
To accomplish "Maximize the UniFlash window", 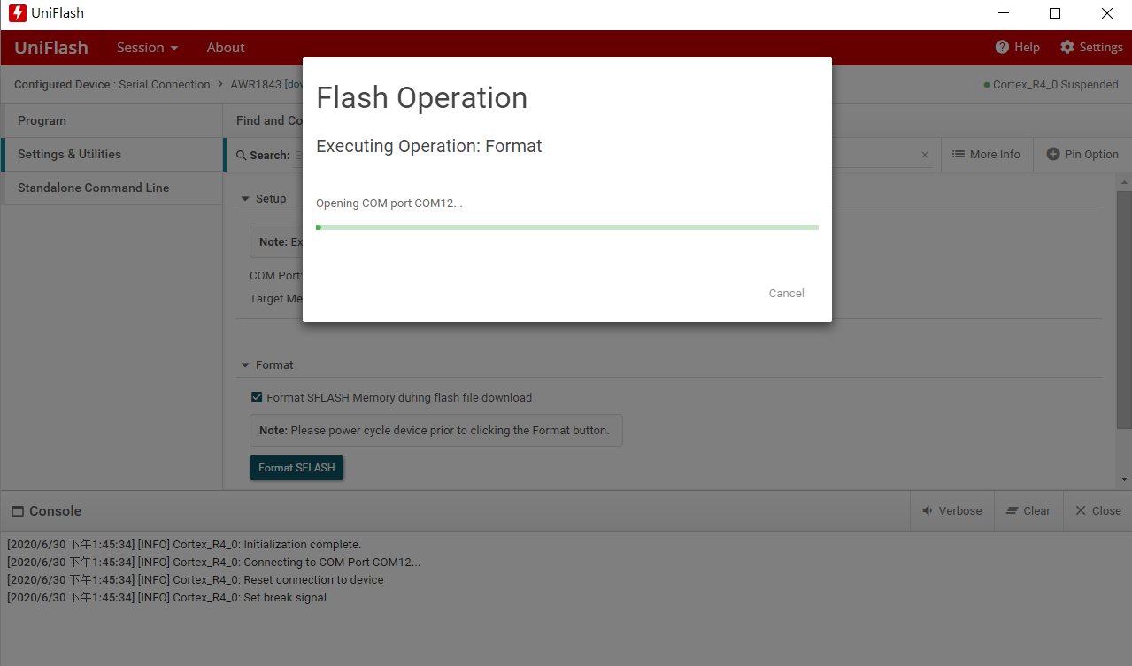I will [x=1054, y=13].
